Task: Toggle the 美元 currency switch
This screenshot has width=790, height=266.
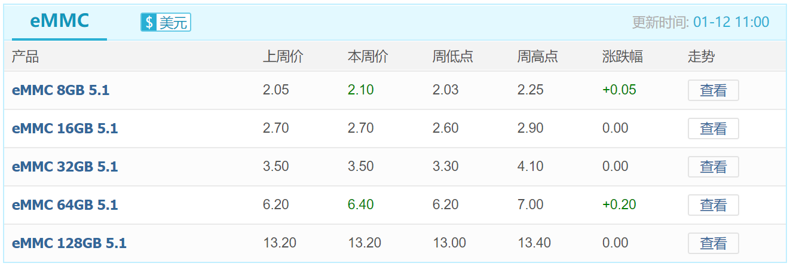Action: click(166, 23)
